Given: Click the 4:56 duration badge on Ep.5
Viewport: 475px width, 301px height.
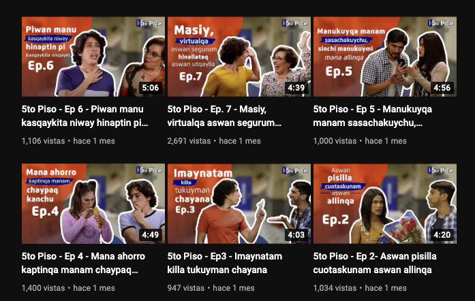Looking at the screenshot, I should point(442,88).
